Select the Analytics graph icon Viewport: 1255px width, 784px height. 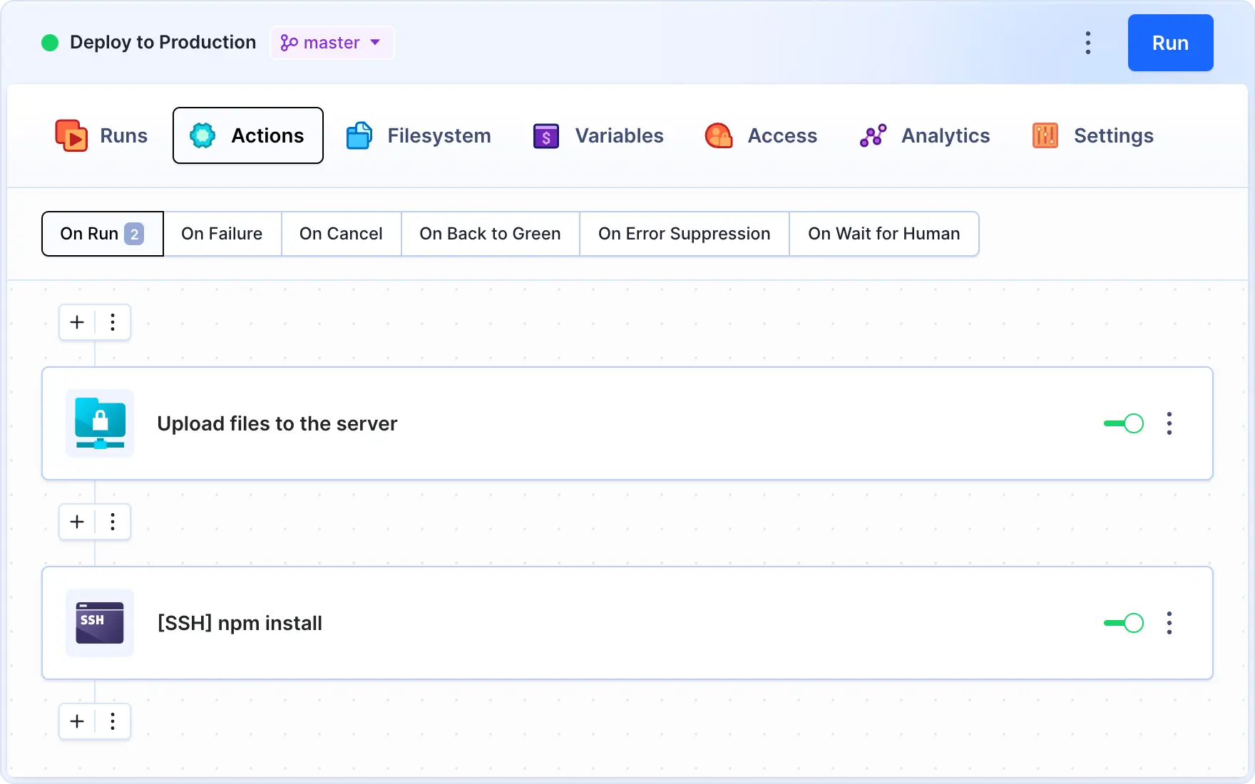coord(872,135)
